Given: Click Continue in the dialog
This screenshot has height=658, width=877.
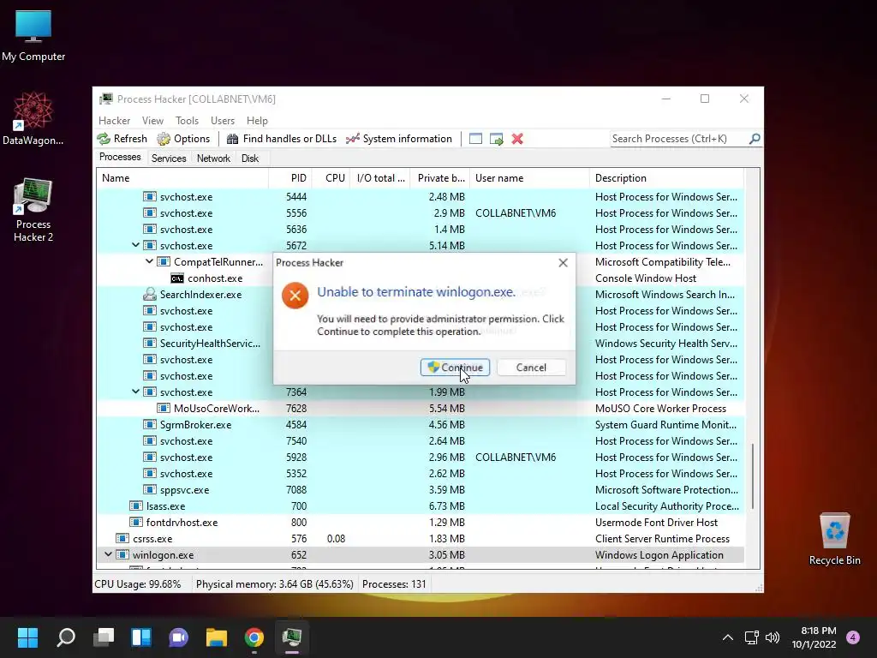Looking at the screenshot, I should click(456, 368).
